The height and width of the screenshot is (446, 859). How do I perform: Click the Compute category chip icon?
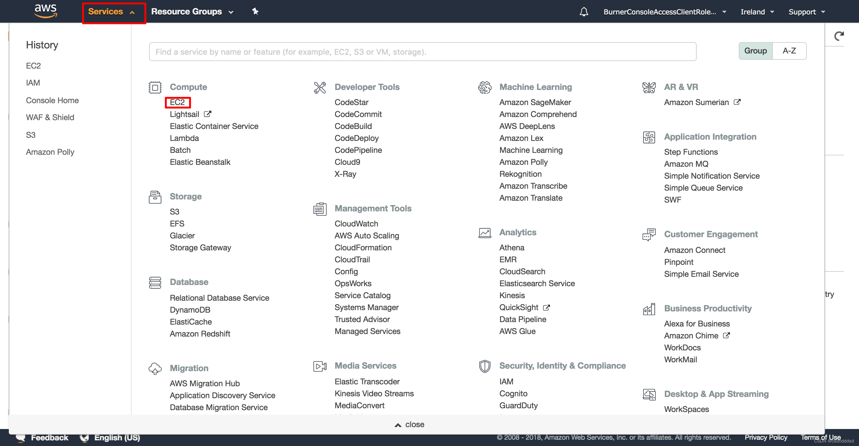(155, 87)
